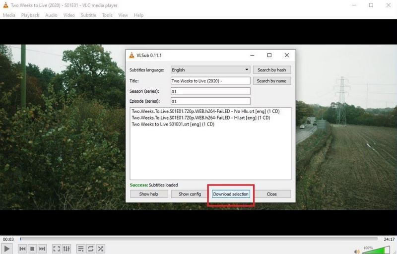Stop playback with the Stop button
397x254 pixels.
pyautogui.click(x=32, y=249)
